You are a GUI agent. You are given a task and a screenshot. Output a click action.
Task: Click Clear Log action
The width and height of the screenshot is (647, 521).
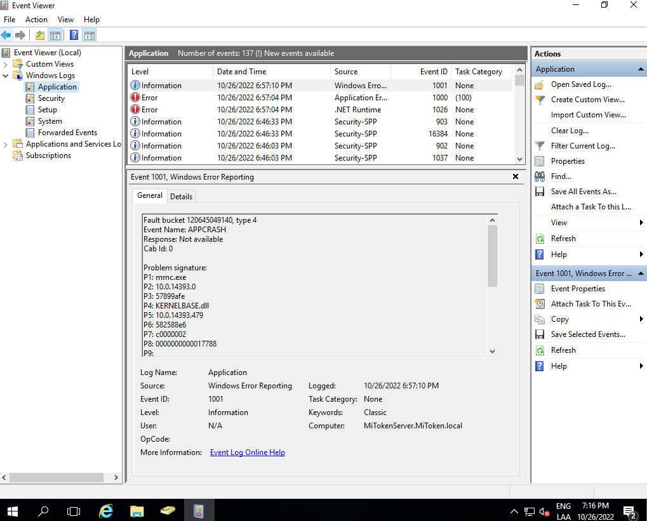click(x=570, y=131)
